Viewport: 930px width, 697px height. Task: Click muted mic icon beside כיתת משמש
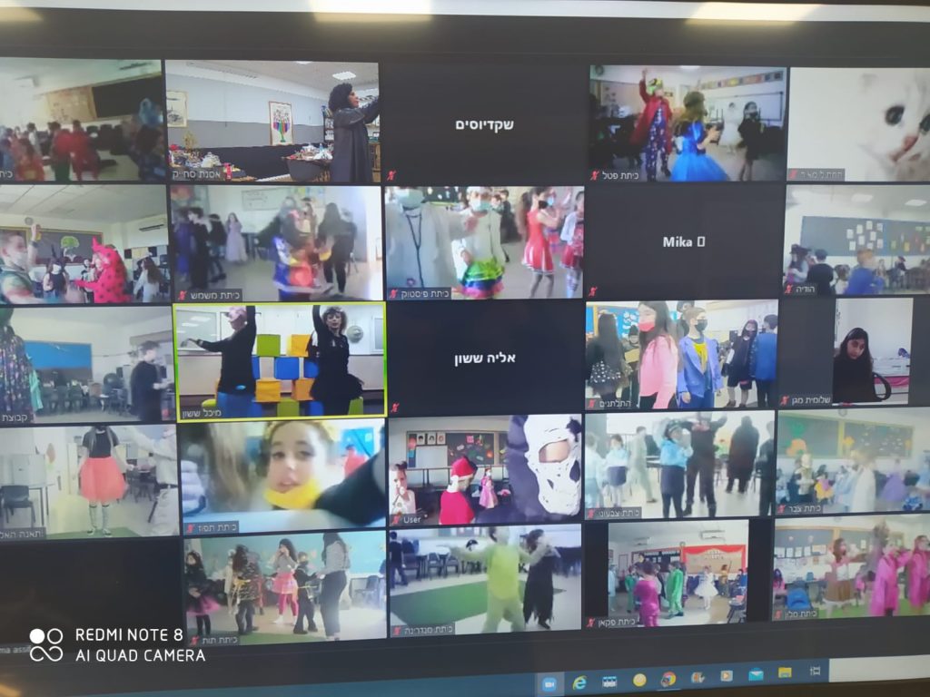tap(183, 295)
